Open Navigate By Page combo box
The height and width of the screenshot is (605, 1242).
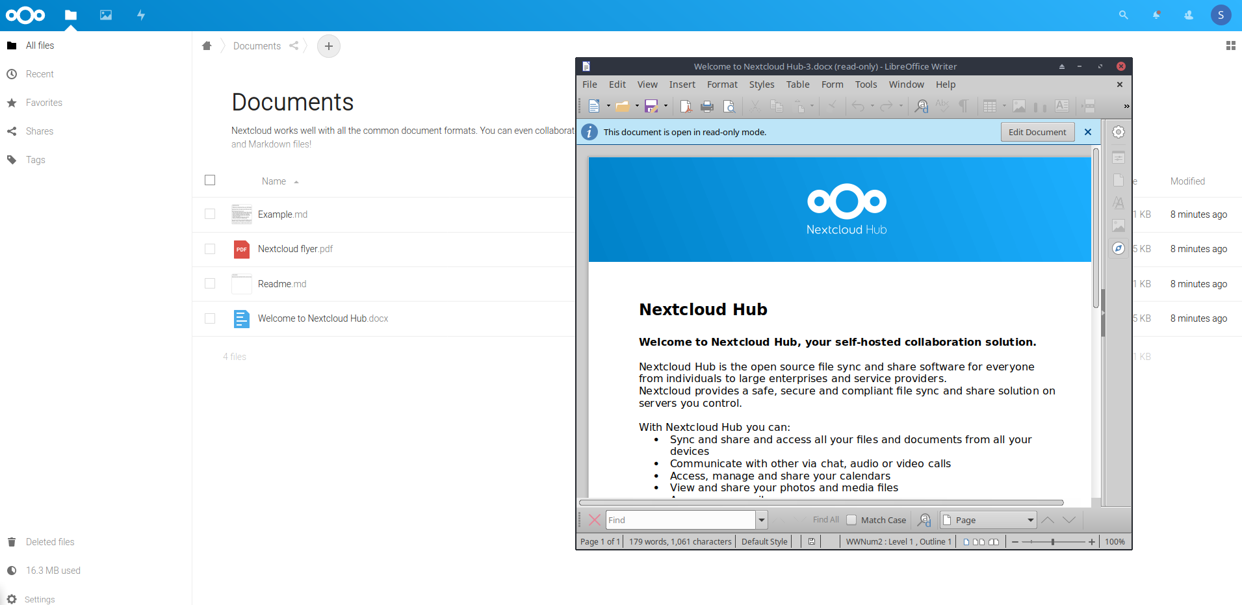(x=989, y=520)
